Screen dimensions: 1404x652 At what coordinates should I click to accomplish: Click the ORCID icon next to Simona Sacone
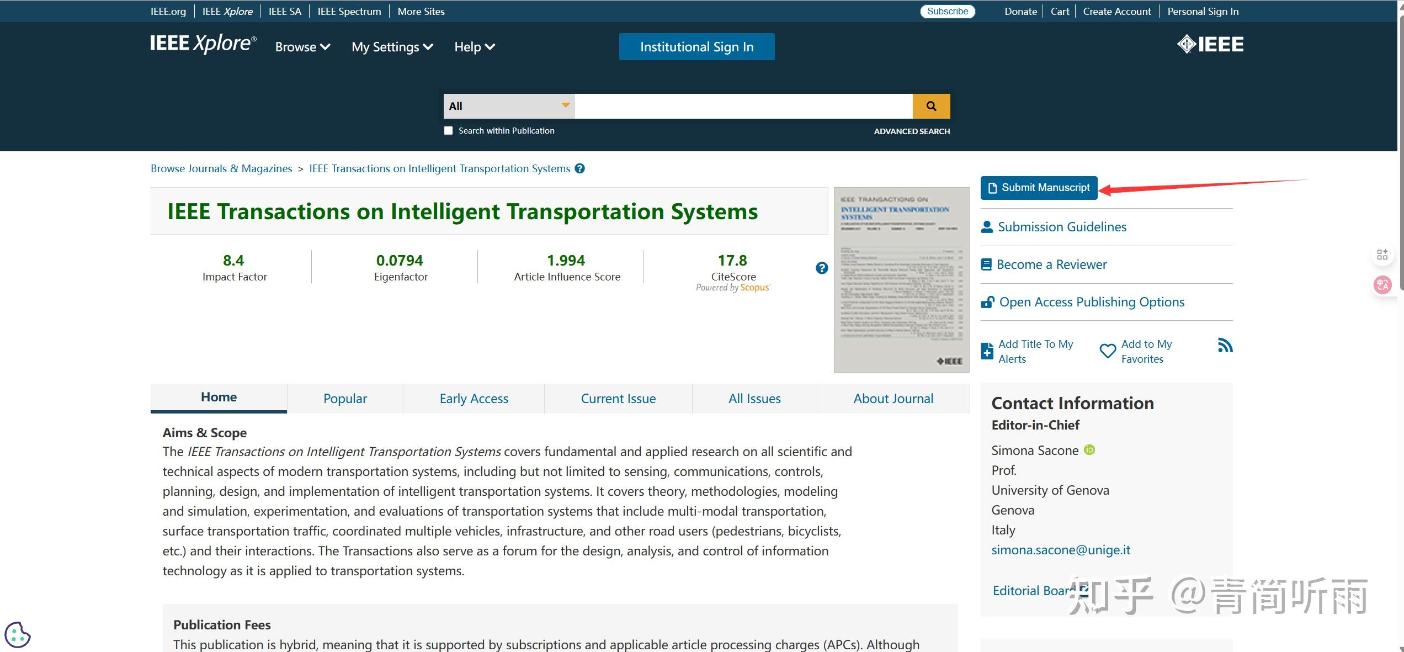tap(1089, 450)
